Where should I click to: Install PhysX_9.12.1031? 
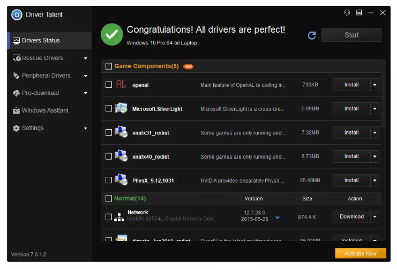(x=351, y=181)
